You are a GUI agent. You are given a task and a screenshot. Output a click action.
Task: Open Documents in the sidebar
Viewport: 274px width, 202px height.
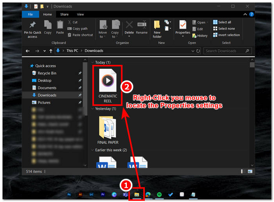[47, 88]
